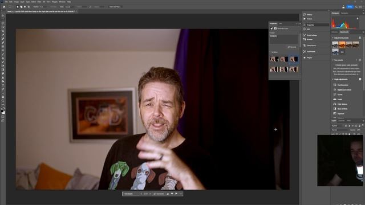Toggle filter for pixel layers

tap(346, 126)
